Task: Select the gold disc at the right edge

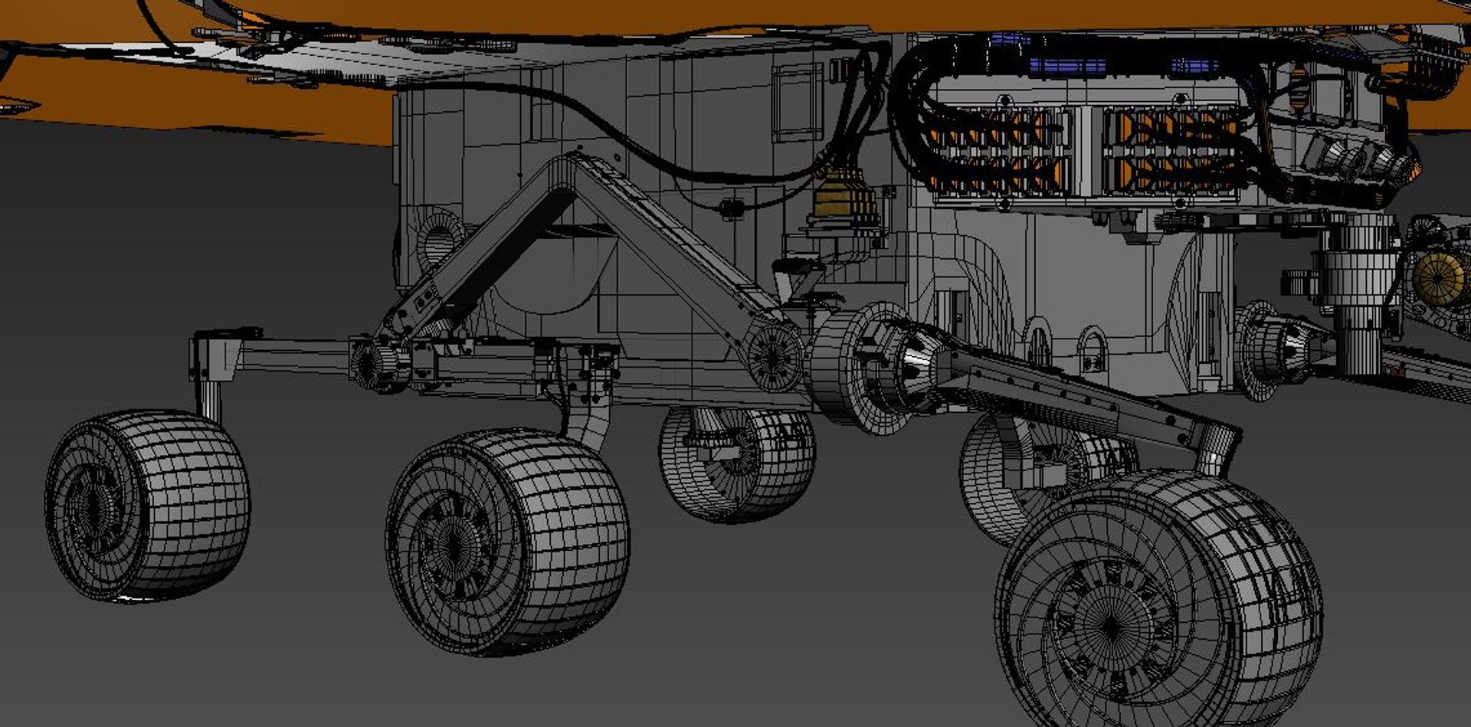Action: (1439, 279)
